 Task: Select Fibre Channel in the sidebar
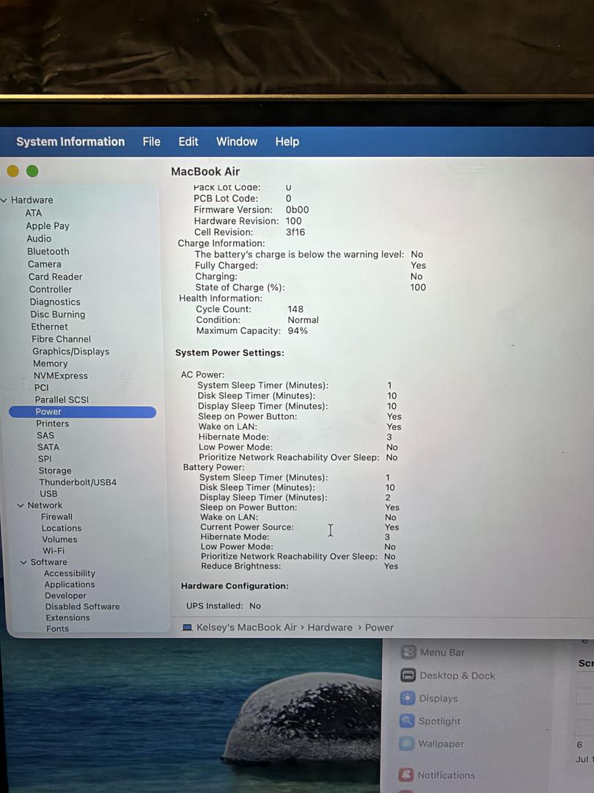(x=61, y=338)
